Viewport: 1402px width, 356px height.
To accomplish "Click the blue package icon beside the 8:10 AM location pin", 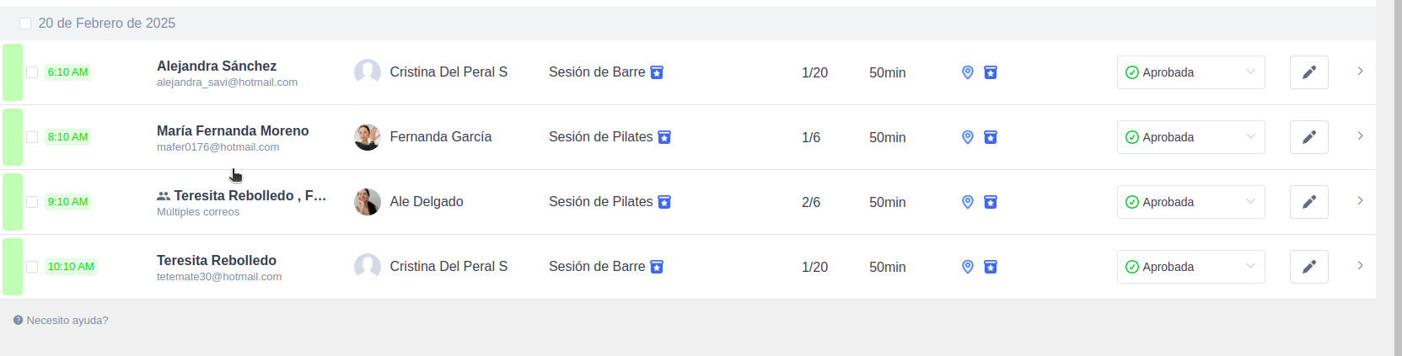I will point(991,137).
